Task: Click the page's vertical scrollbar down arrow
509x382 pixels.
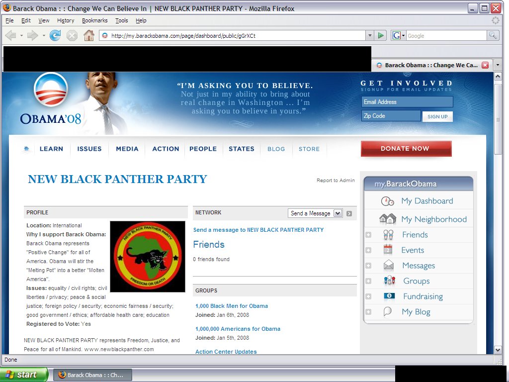Action: tap(498, 350)
